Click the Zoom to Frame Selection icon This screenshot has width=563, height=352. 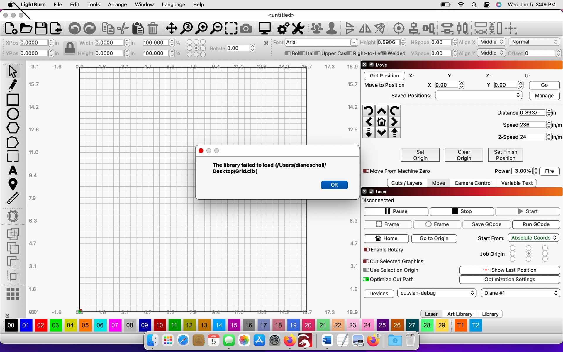click(231, 28)
